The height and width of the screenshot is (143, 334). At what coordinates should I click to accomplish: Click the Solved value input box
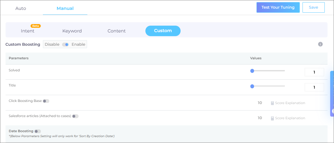(314, 72)
